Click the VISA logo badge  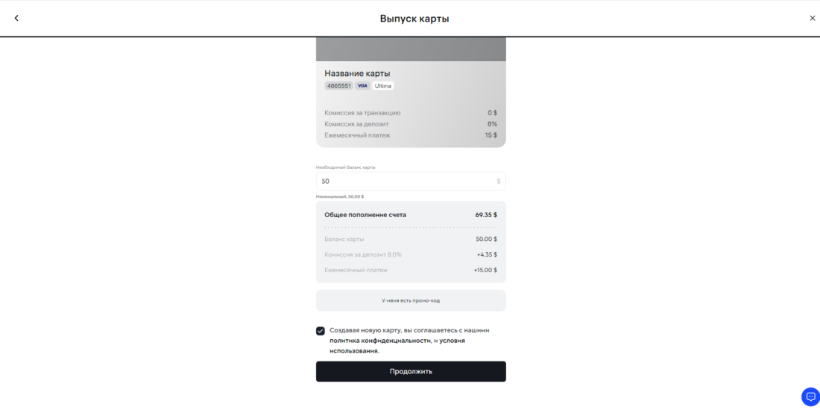362,86
